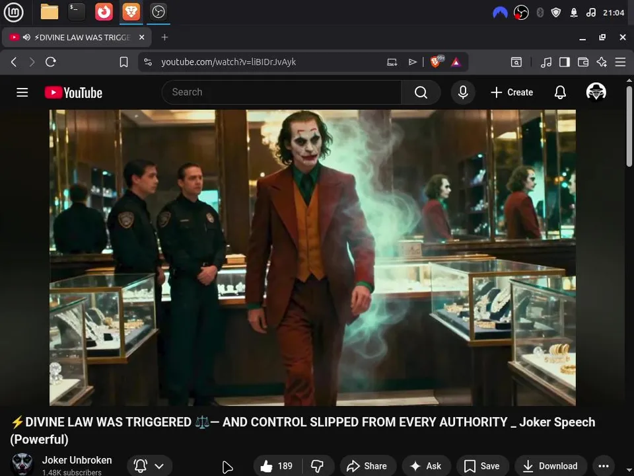634x476 pixels.
Task: Open the Brave Wallet icon
Action: point(583,62)
